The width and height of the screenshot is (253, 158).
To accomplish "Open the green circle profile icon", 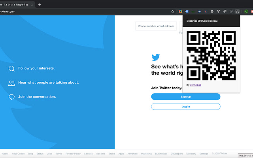I will tap(246, 11).
